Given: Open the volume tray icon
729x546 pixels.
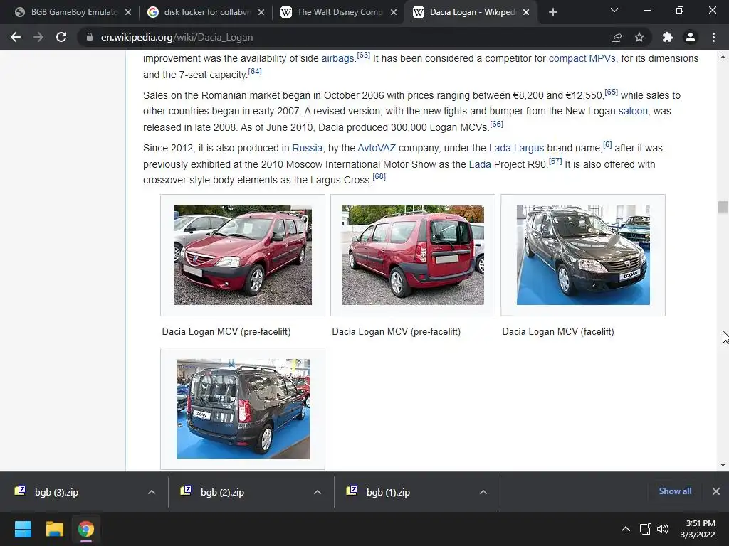Looking at the screenshot, I should click(663, 529).
